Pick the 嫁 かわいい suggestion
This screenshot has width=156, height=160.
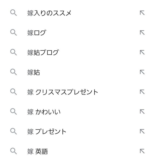click(44, 112)
